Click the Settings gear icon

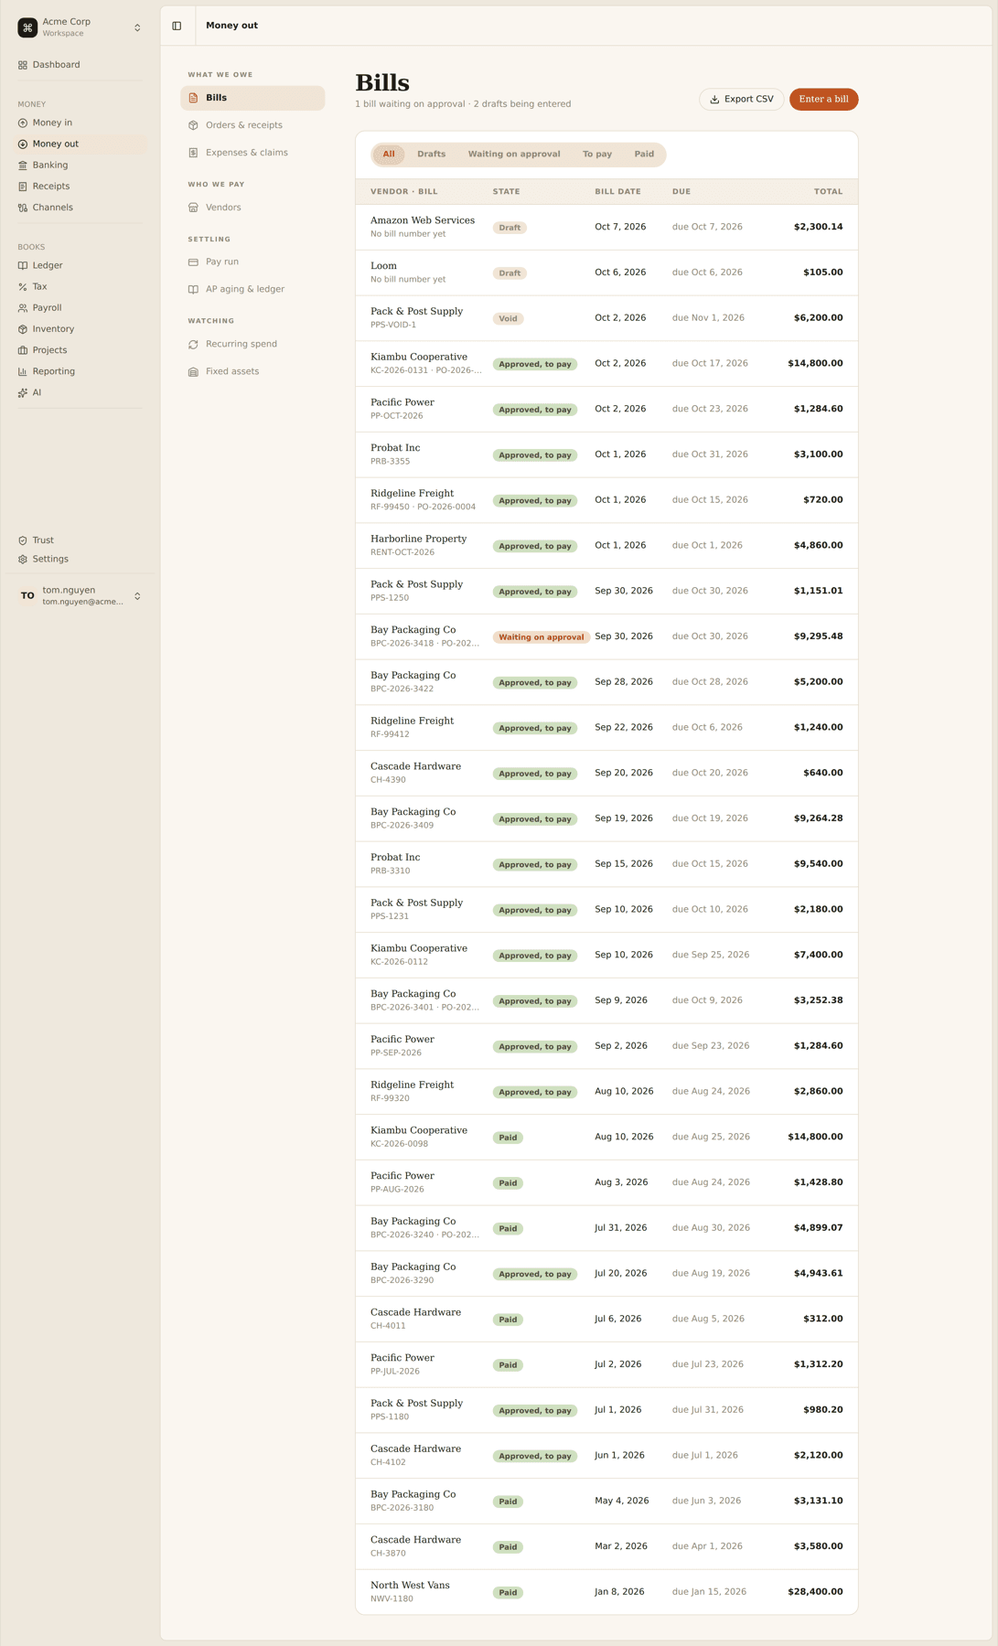23,560
